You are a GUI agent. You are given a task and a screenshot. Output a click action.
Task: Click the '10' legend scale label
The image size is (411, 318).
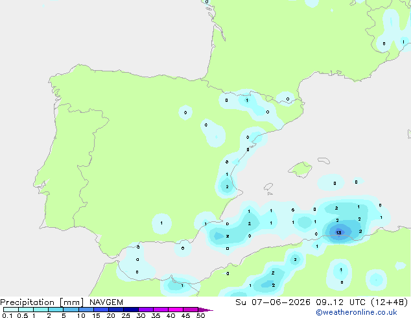point(81,315)
